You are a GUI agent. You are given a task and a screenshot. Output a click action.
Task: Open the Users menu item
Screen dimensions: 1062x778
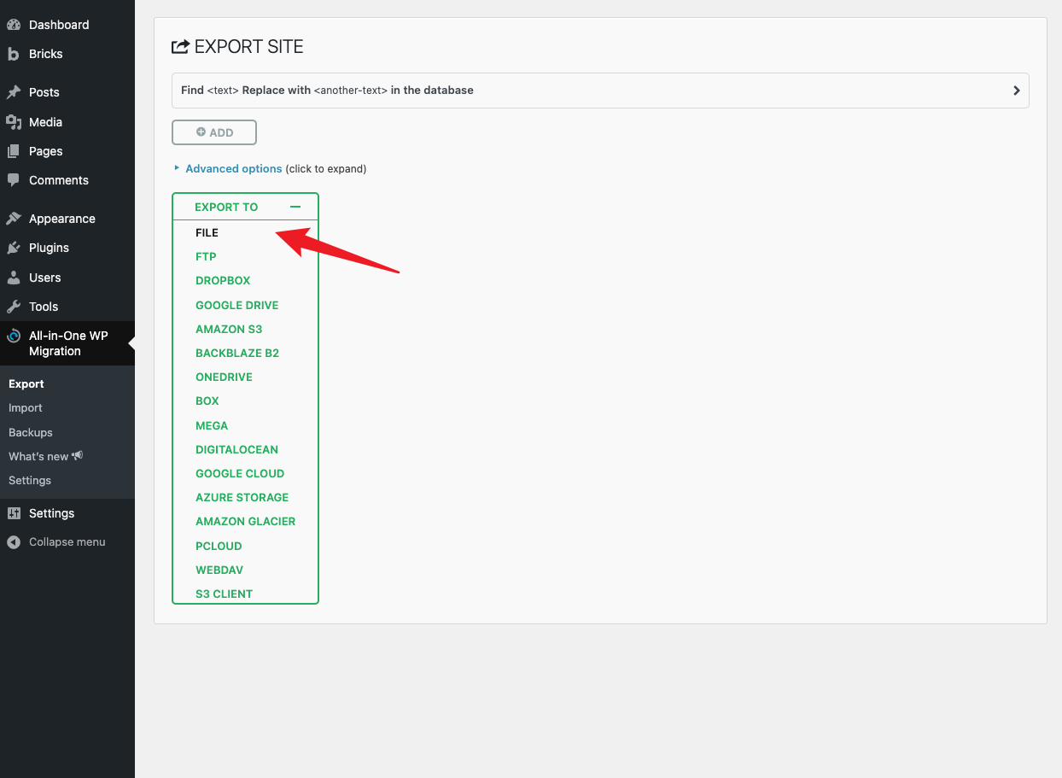[x=44, y=278]
